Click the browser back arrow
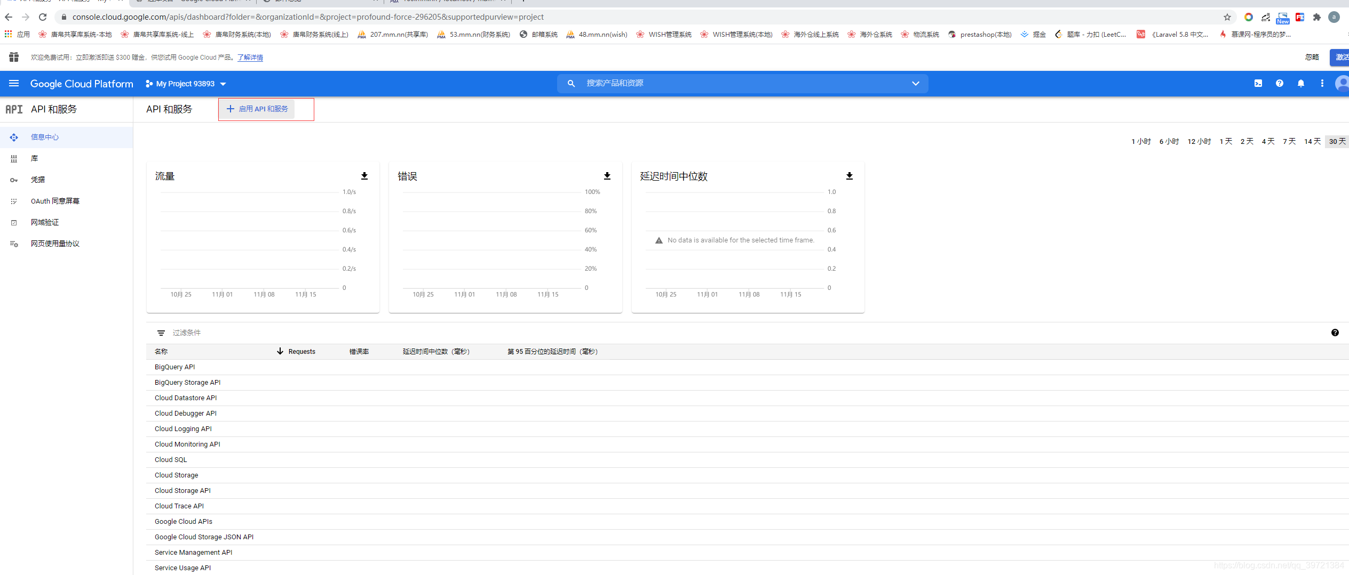The width and height of the screenshot is (1349, 575). (9, 17)
